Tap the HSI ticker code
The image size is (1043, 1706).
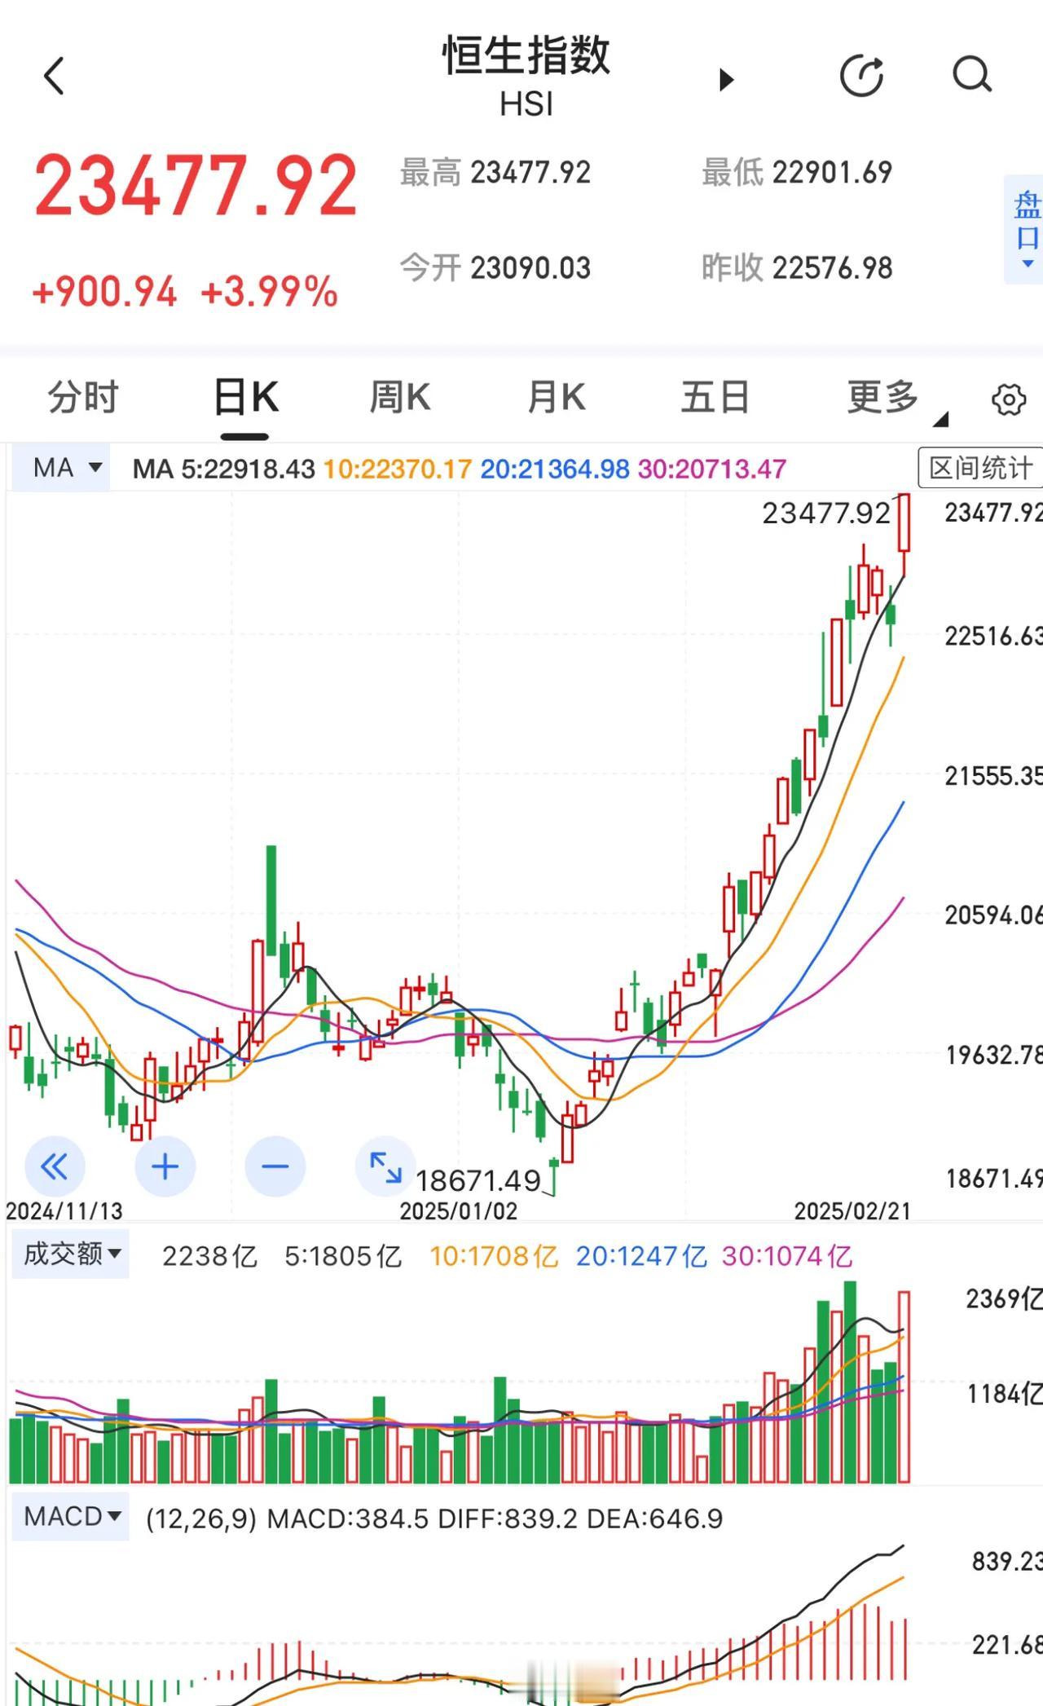tap(526, 104)
